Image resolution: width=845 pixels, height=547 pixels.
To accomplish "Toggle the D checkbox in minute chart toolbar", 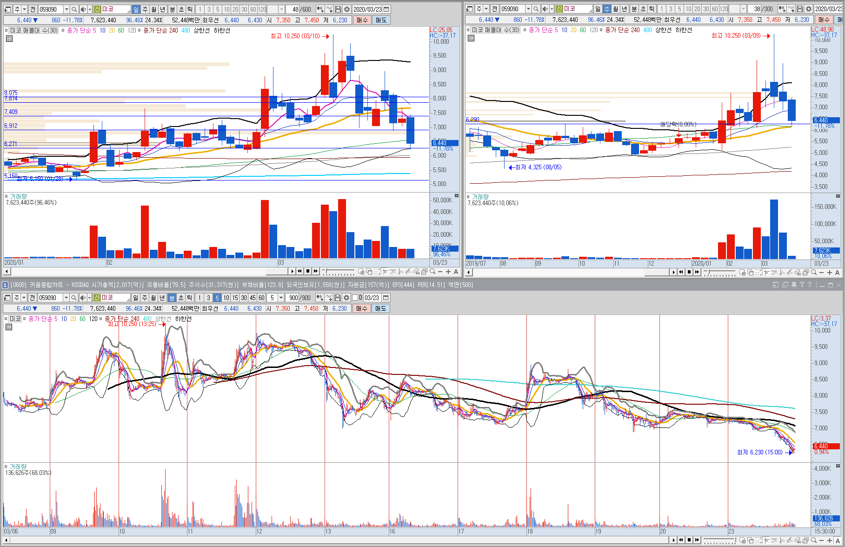I will 355,298.
